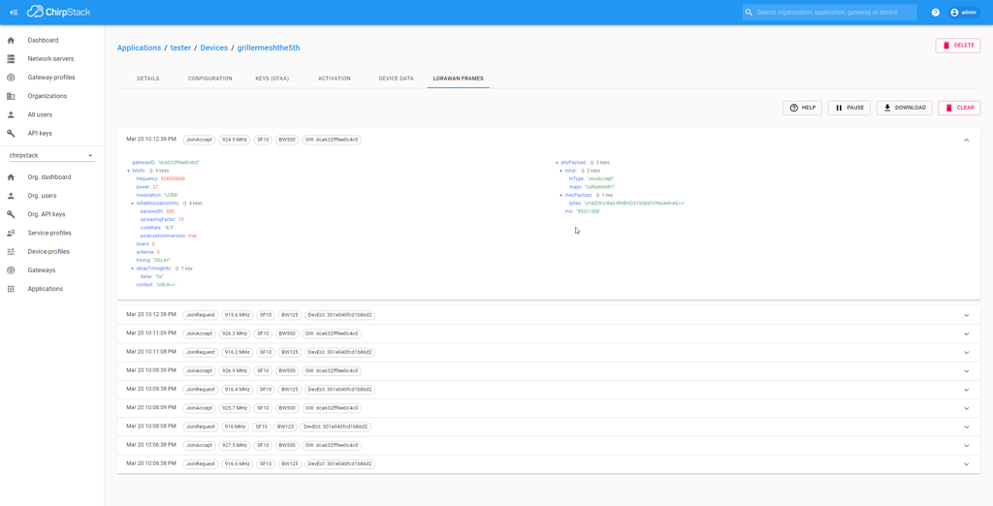
Task: Click the search magnifier icon
Action: pos(750,13)
